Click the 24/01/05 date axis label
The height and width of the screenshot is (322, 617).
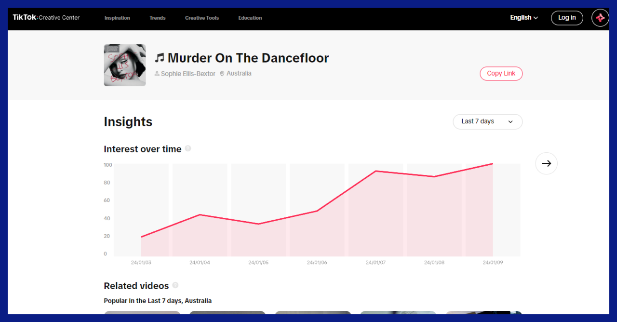pyautogui.click(x=258, y=263)
